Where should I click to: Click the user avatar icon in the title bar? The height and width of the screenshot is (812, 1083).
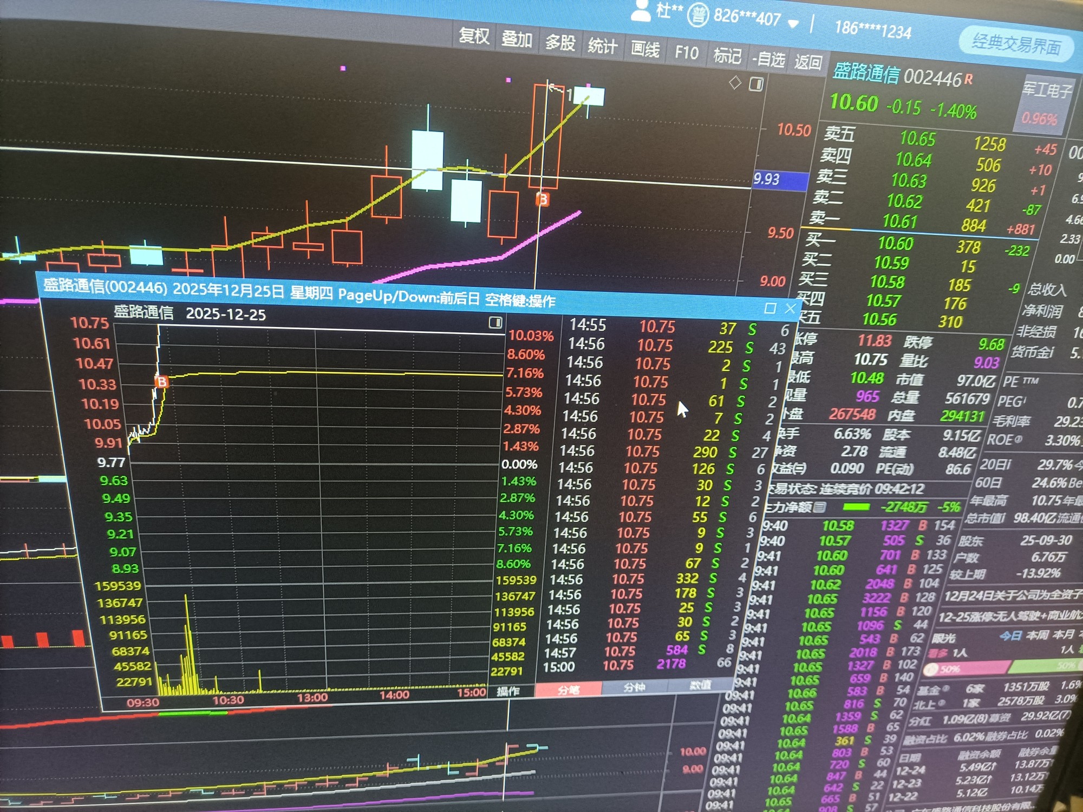[642, 10]
